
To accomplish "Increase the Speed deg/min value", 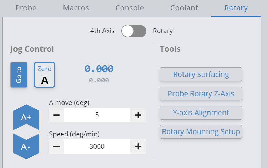I will (138, 146).
